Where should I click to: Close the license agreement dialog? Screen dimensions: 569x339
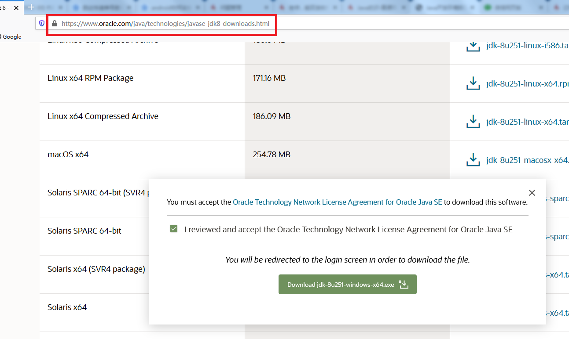(x=532, y=193)
